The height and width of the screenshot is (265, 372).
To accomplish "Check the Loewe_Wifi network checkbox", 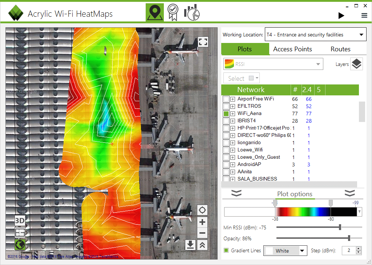I will pos(226,150).
